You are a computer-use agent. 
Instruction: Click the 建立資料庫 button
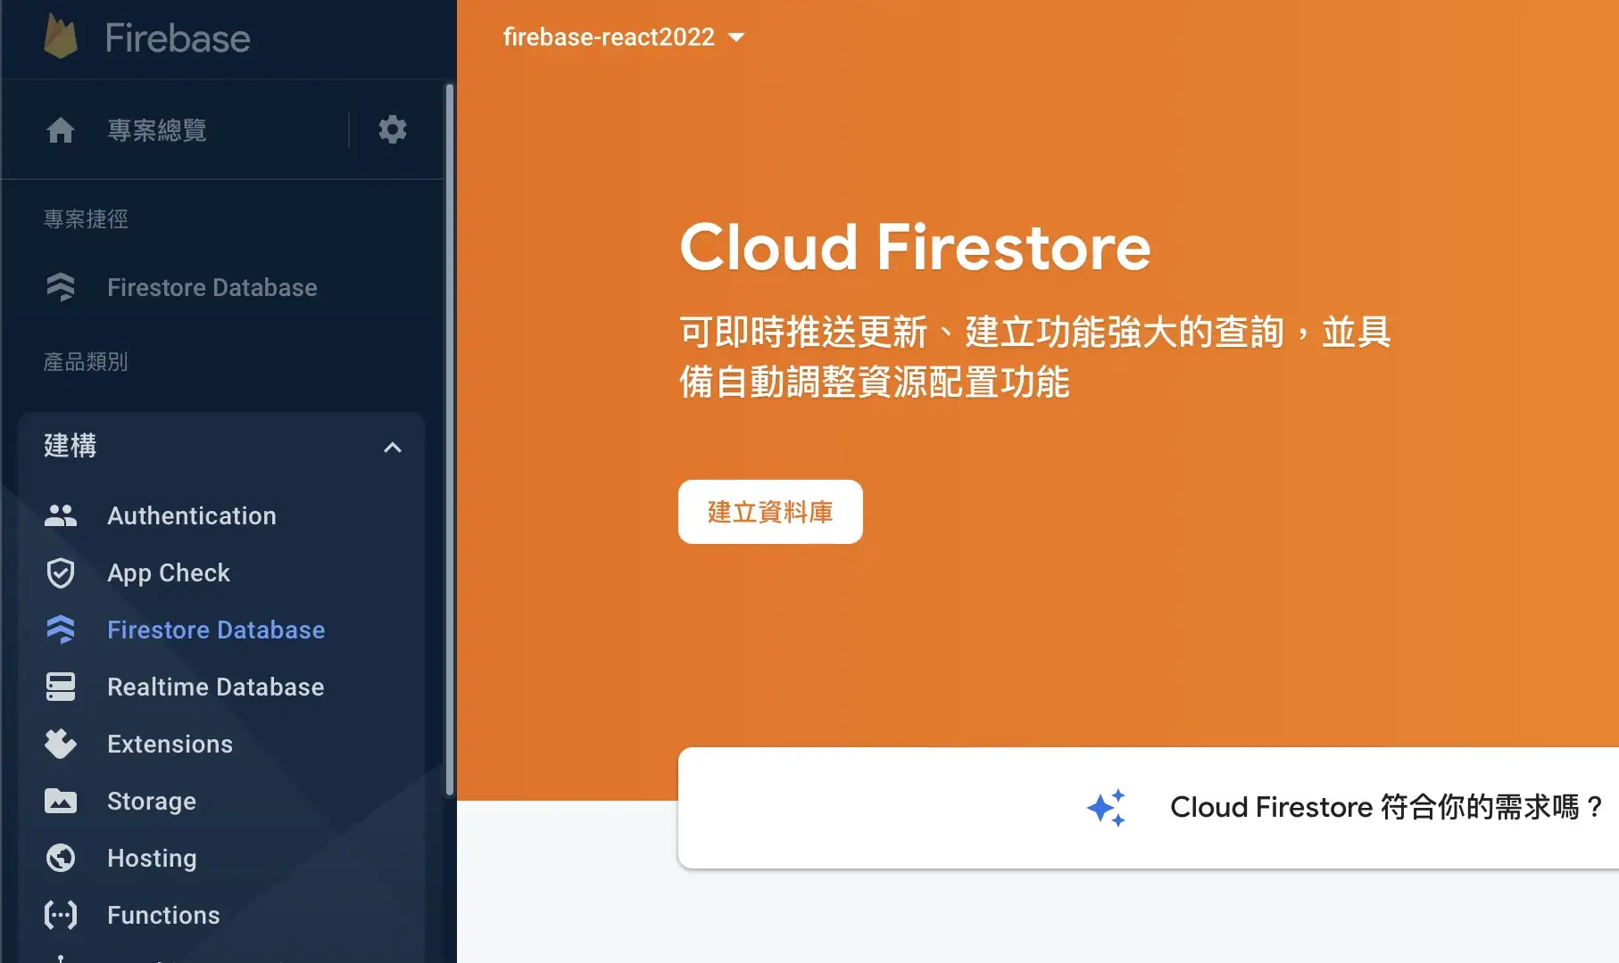[769, 512]
